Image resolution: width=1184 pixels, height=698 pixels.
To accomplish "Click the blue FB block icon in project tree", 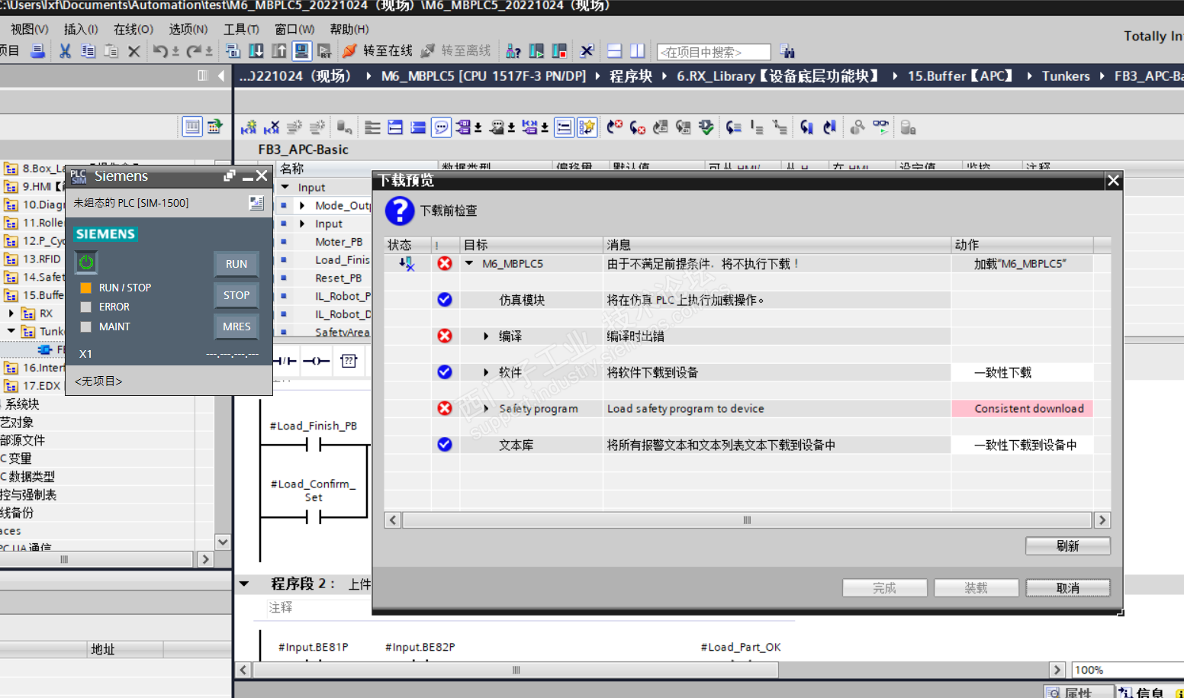I will click(x=45, y=349).
